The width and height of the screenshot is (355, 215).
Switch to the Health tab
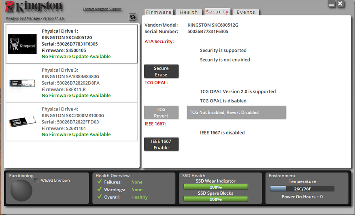[189, 12]
